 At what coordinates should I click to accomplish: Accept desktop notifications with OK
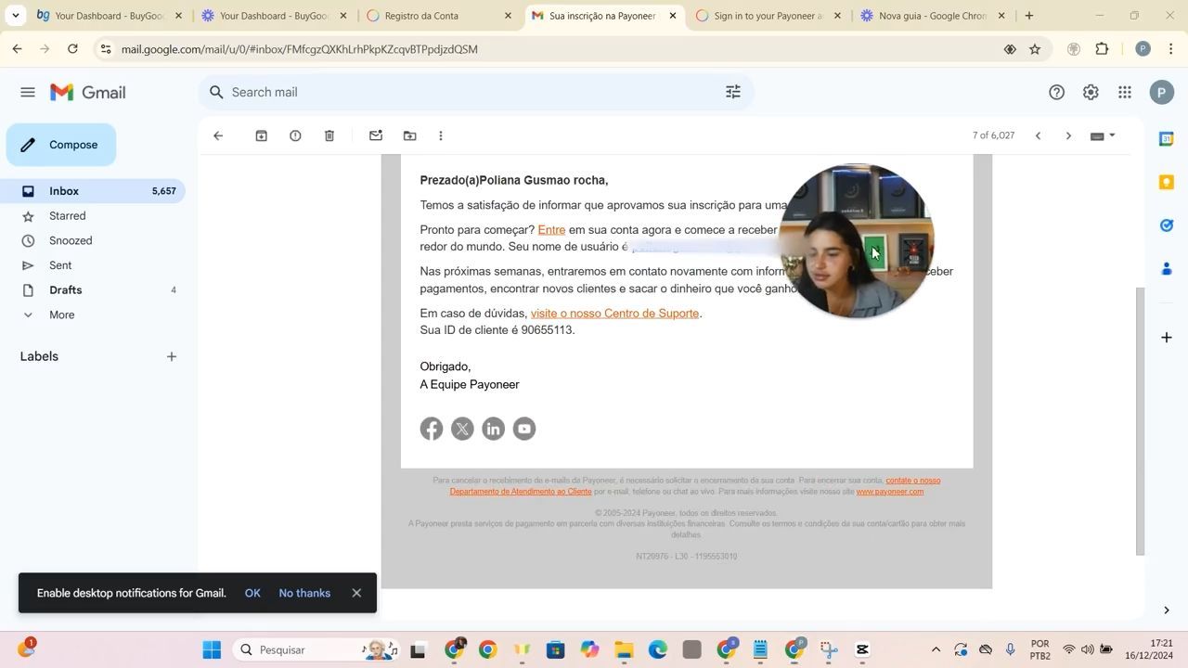252,594
